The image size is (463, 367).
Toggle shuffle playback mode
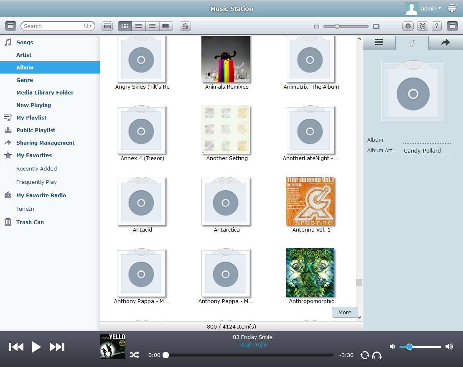pos(134,355)
